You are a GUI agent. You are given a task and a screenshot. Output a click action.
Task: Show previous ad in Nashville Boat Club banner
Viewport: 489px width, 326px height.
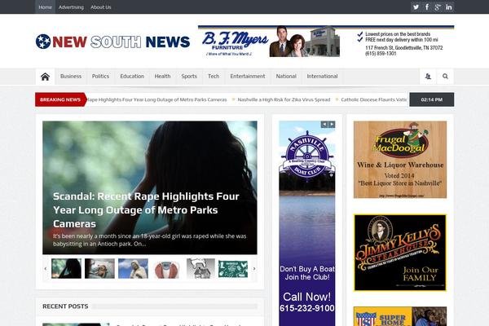tap(324, 125)
